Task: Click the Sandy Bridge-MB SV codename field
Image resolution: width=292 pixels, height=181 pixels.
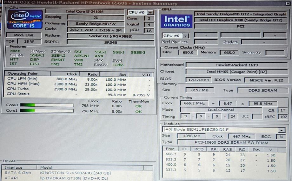Action: coord(96,24)
